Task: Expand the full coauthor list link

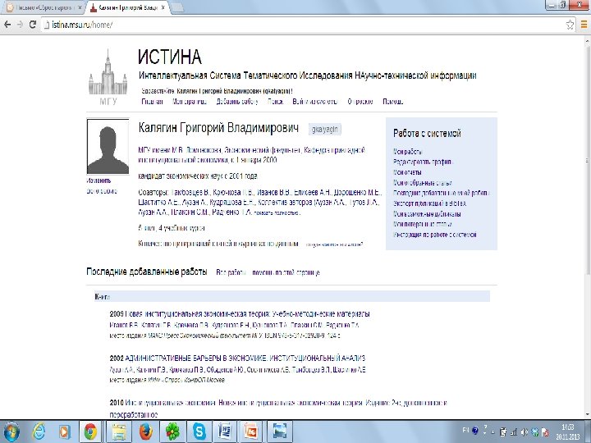Action: [277, 213]
